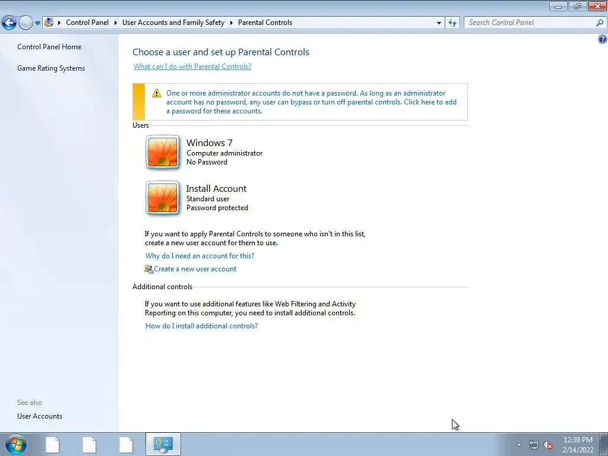This screenshot has width=608, height=456.
Task: Open Game Rating Systems
Action: 51,68
